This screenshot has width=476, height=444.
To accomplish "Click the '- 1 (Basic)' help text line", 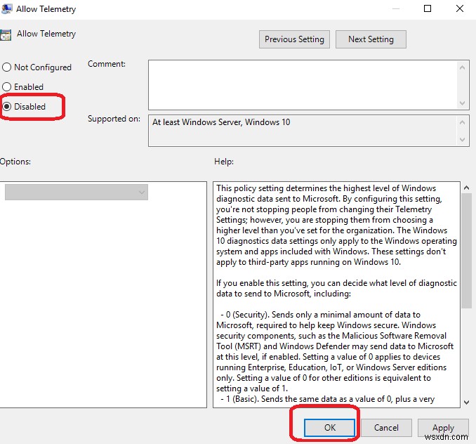I will tap(328, 399).
